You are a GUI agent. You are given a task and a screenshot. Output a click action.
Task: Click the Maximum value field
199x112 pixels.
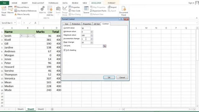pyautogui.click(x=86, y=35)
